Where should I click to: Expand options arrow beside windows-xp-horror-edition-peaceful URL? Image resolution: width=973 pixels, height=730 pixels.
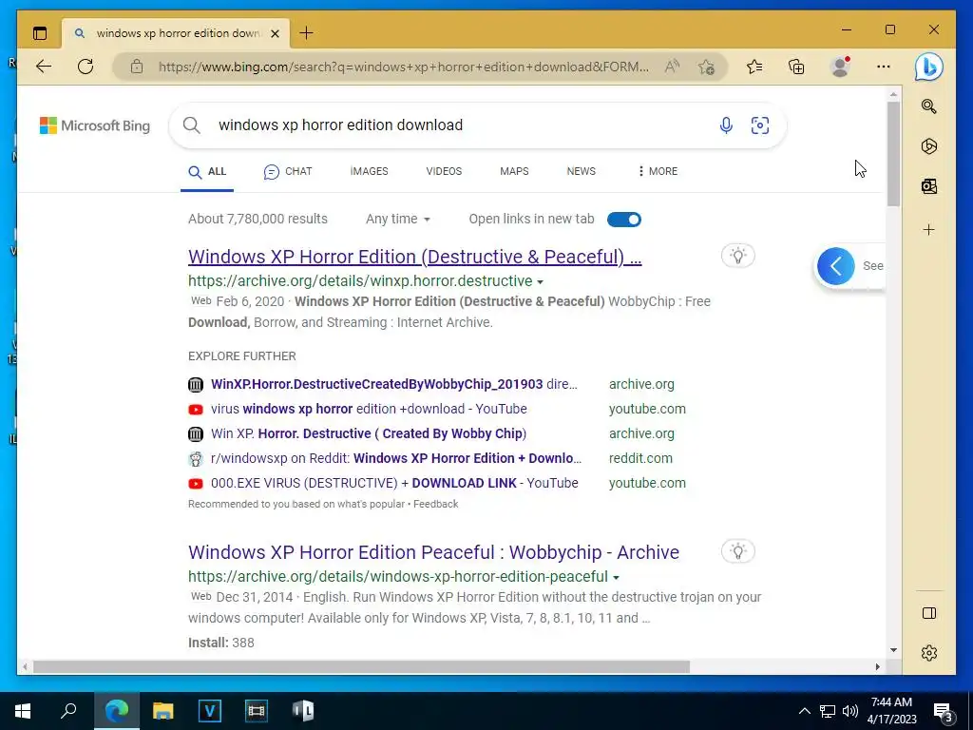pos(616,577)
